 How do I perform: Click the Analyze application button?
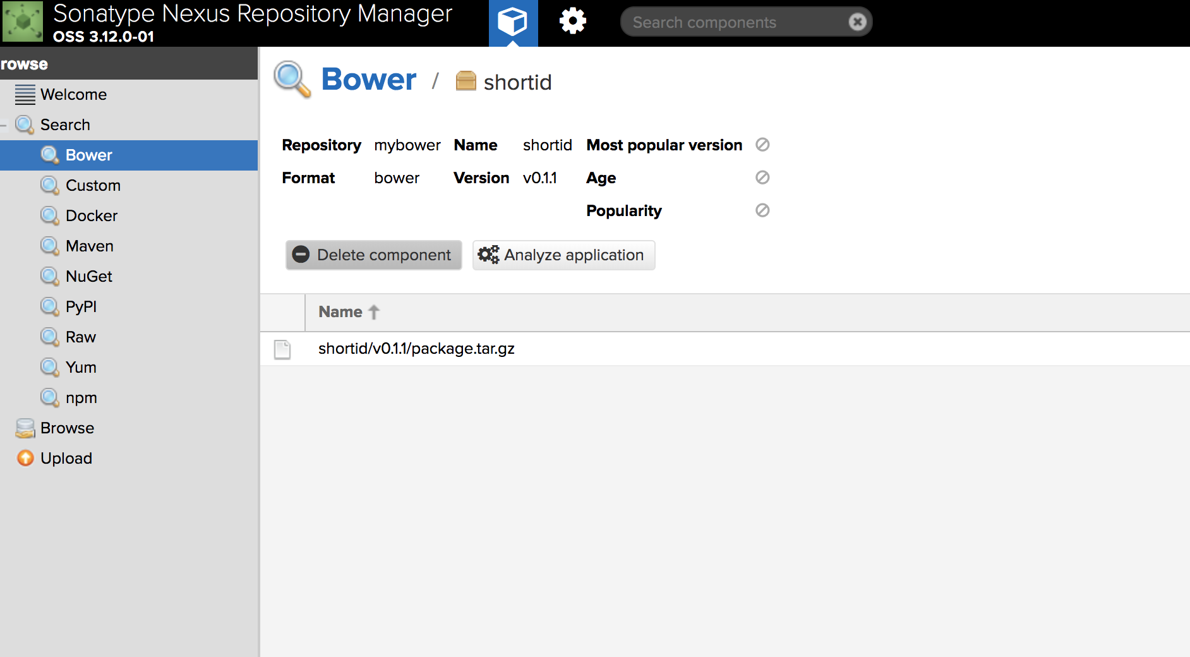tap(563, 255)
